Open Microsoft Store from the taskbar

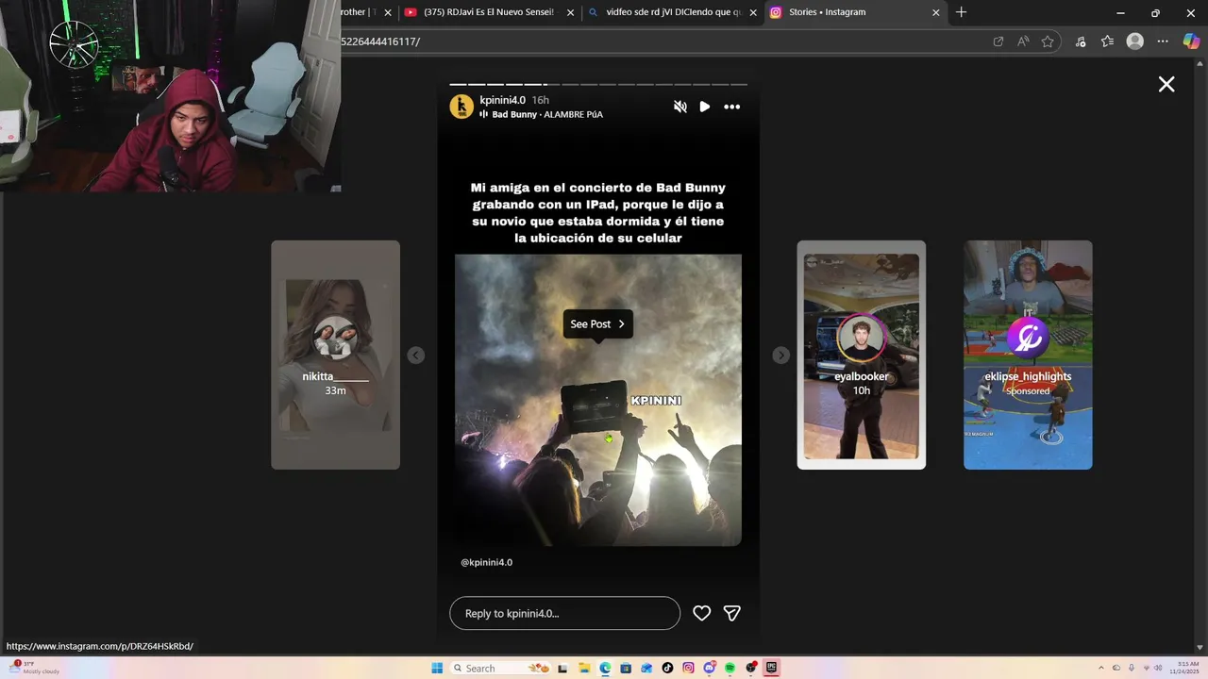pos(626,668)
